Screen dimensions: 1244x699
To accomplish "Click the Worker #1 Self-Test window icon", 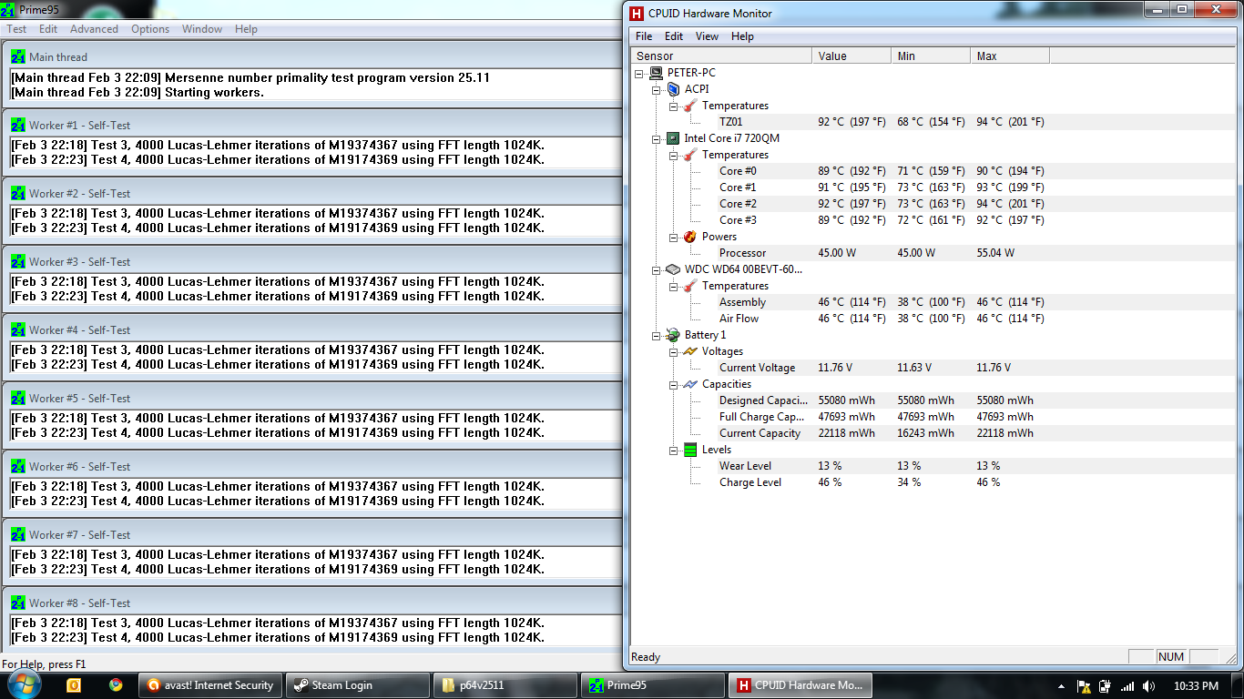I will [18, 125].
